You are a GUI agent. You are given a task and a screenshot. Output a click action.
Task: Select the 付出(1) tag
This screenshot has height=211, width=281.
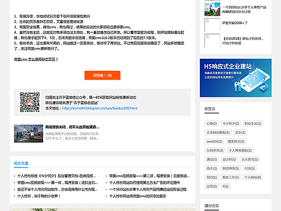coord(250,168)
